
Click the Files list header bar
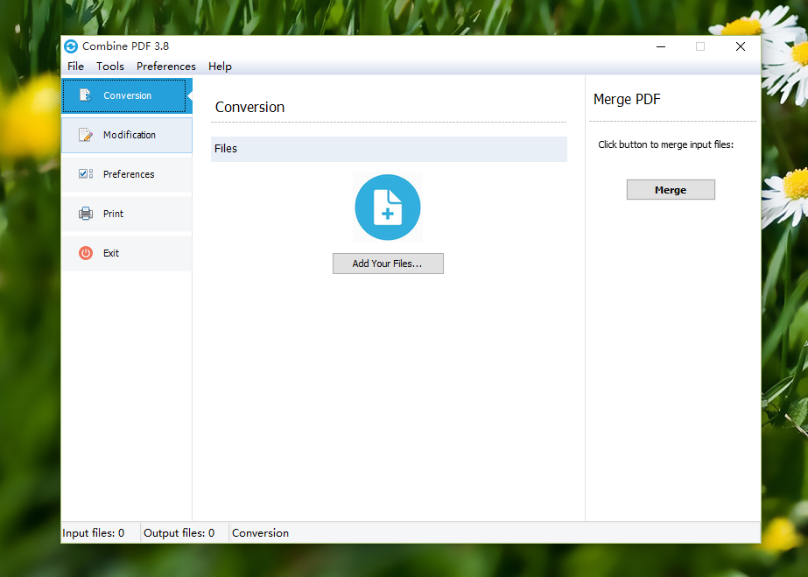click(389, 149)
